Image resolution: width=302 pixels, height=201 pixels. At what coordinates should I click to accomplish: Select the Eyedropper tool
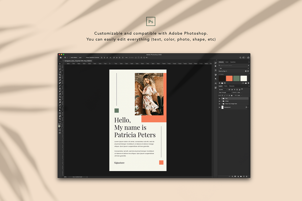coord(60,80)
